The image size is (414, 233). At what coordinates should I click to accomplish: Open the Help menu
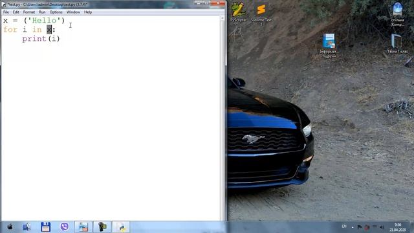tap(88, 12)
